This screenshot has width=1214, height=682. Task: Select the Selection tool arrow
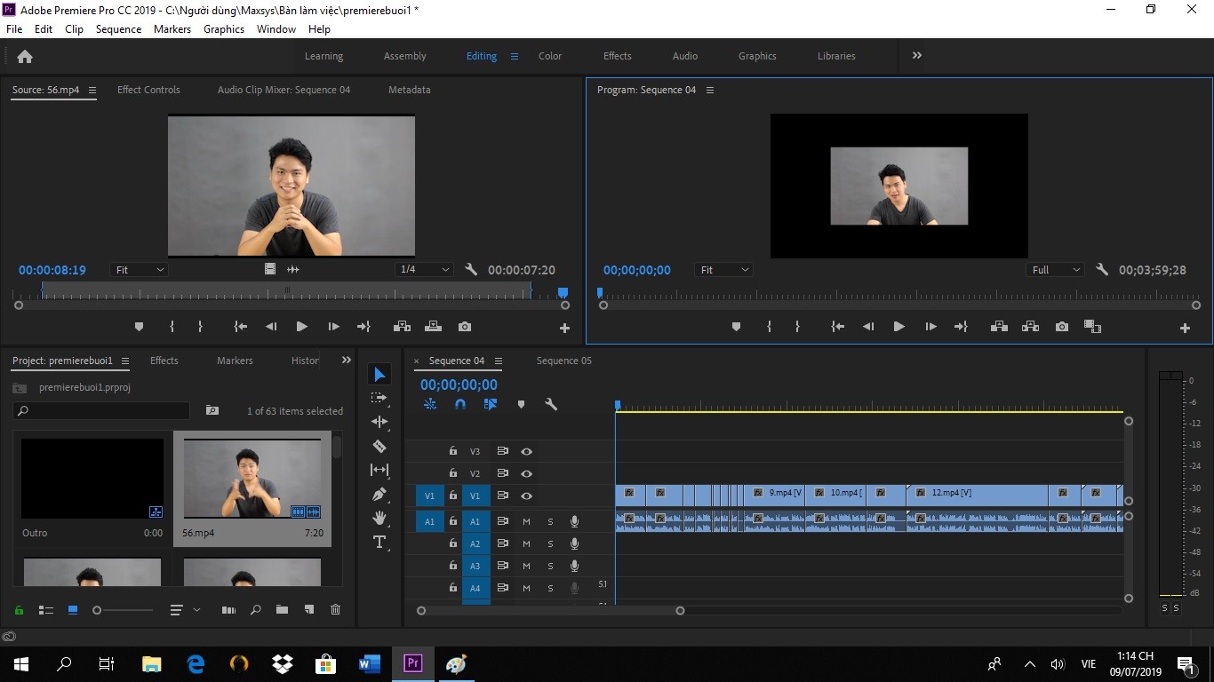click(x=379, y=375)
